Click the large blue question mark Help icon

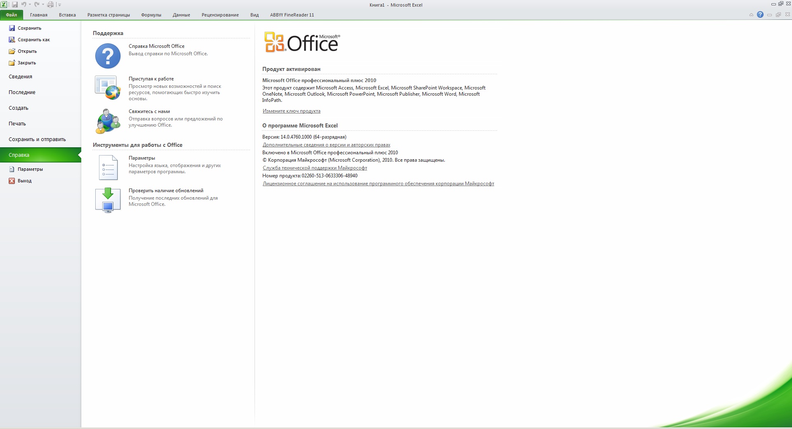tap(108, 56)
